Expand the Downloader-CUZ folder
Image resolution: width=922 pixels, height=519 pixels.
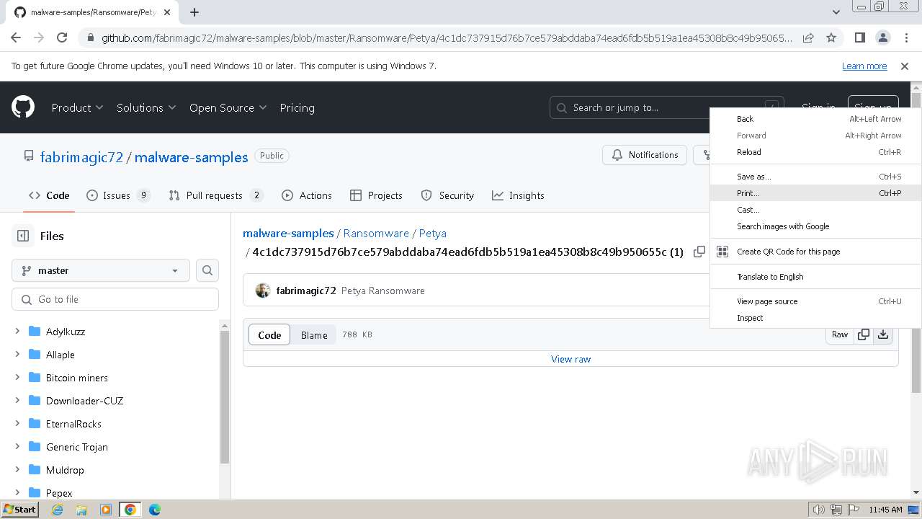tap(17, 401)
